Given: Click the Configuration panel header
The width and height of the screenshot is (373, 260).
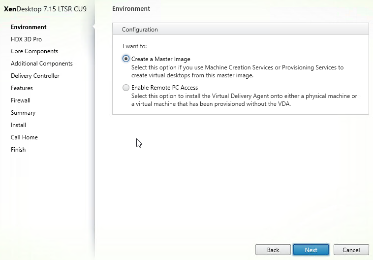Looking at the screenshot, I should pos(241,29).
